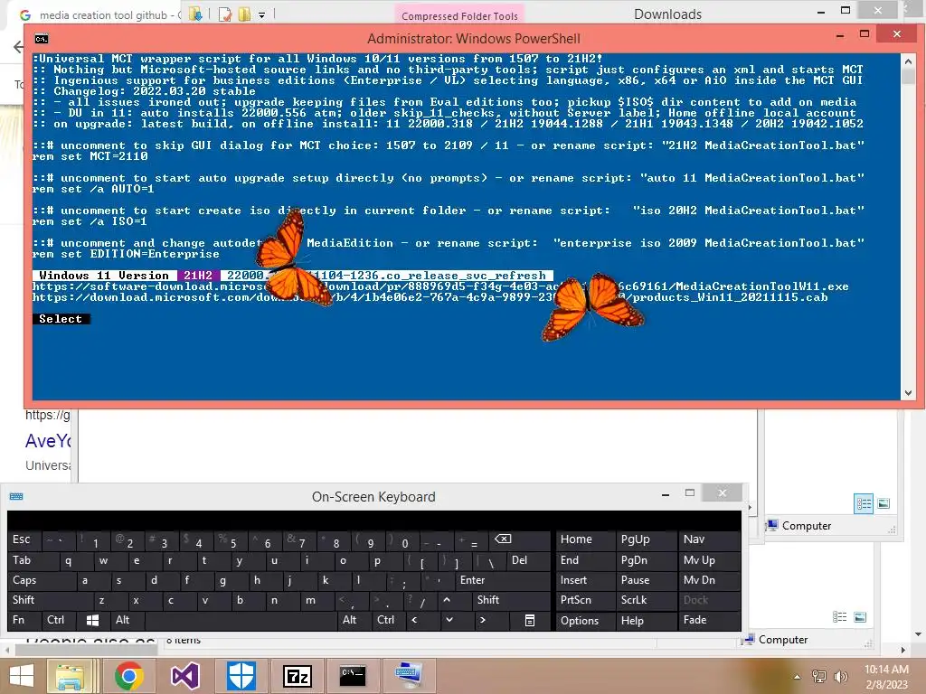Open 7-Zip from the taskbar
This screenshot has width=926, height=694.
297,676
